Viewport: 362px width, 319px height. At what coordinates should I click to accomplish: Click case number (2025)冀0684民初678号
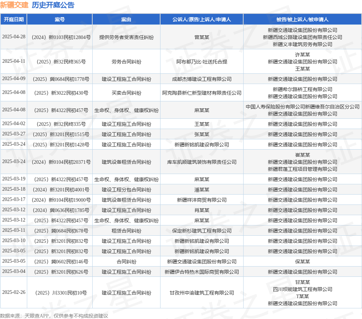[x=61, y=231]
